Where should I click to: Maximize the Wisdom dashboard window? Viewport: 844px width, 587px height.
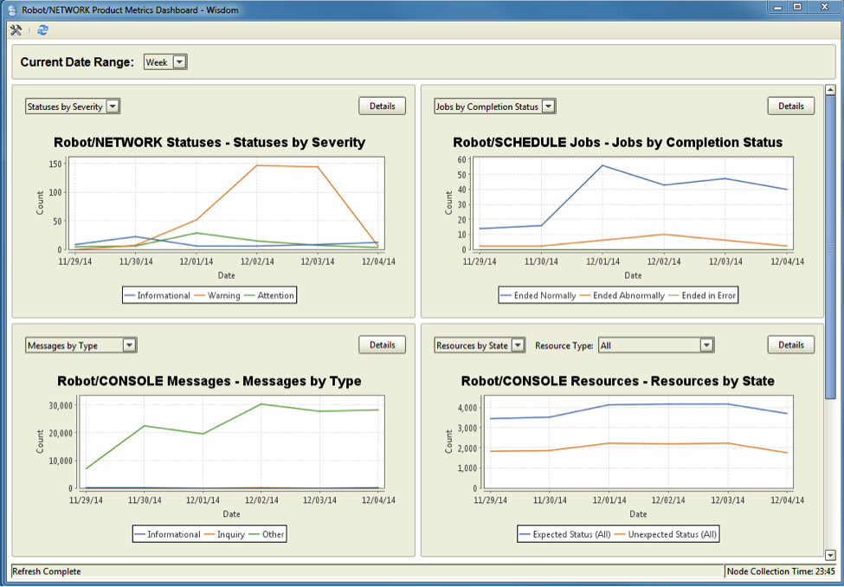pyautogui.click(x=798, y=7)
